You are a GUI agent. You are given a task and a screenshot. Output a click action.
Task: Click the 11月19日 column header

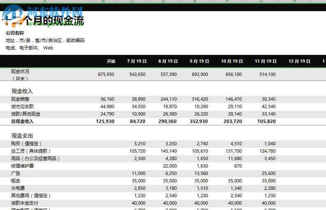click(x=265, y=61)
